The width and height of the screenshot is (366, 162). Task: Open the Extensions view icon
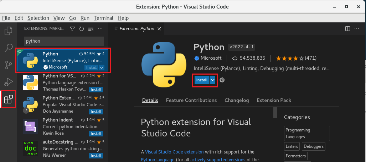coord(8,99)
